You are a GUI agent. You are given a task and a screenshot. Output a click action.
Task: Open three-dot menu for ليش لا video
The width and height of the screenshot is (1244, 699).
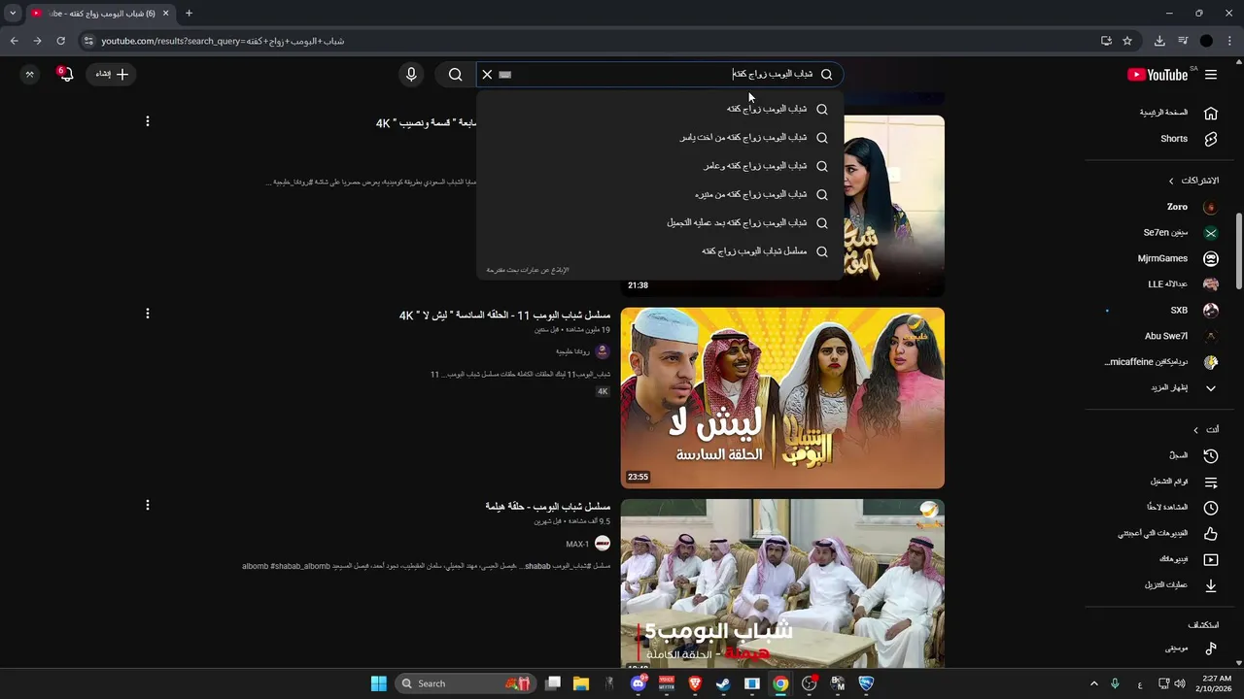pyautogui.click(x=148, y=314)
